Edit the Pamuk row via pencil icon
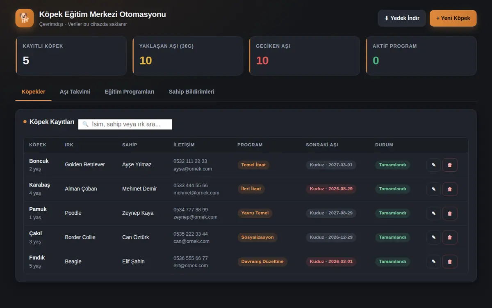492x308 pixels. click(434, 214)
